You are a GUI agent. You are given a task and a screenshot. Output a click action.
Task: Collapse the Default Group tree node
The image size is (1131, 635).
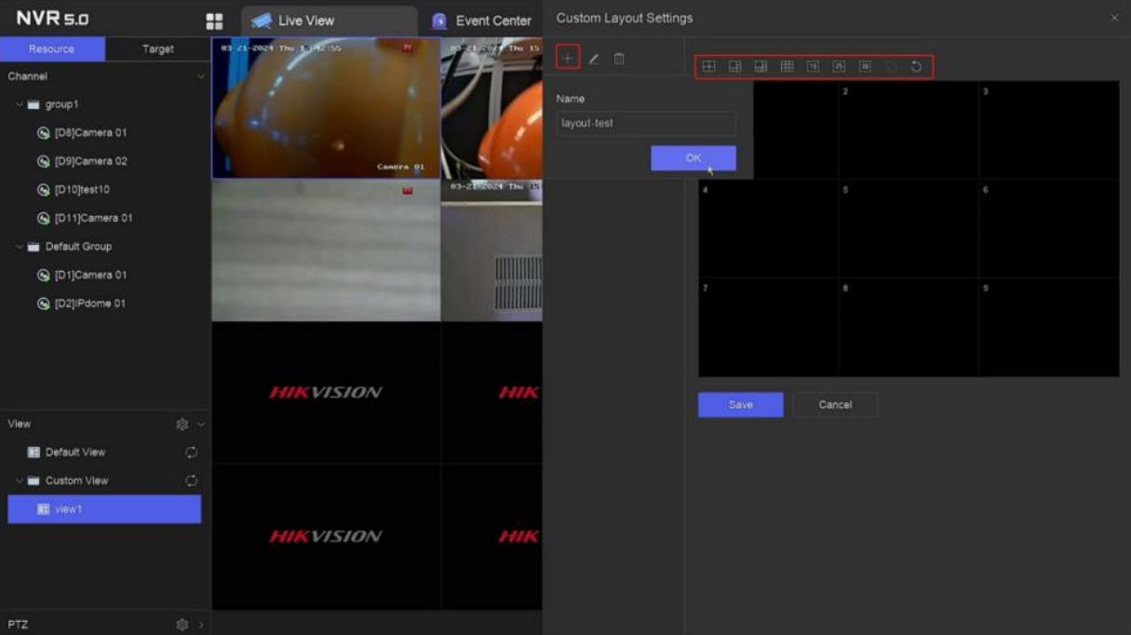coord(20,247)
